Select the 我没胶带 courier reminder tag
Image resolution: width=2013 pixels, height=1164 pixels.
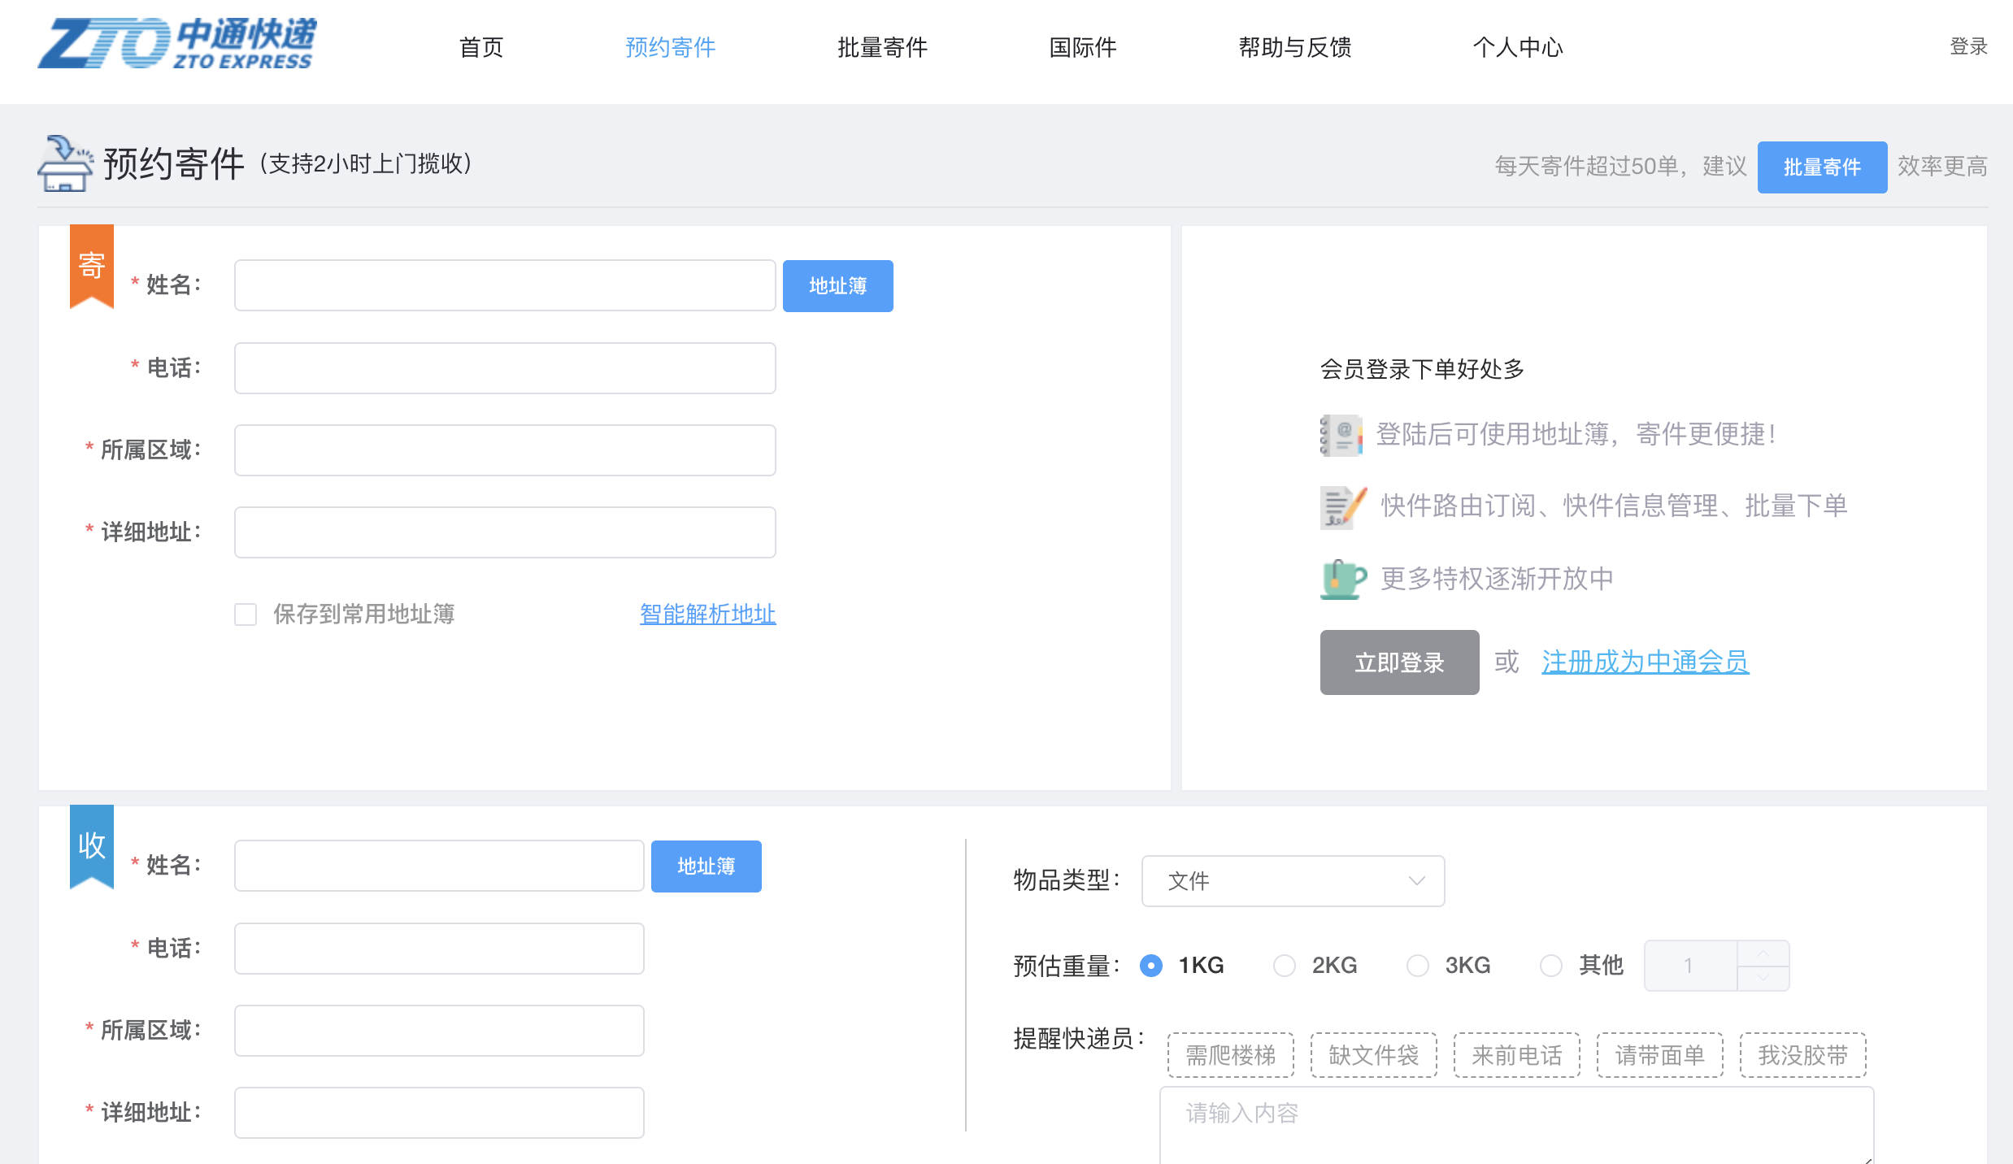tap(1803, 1055)
